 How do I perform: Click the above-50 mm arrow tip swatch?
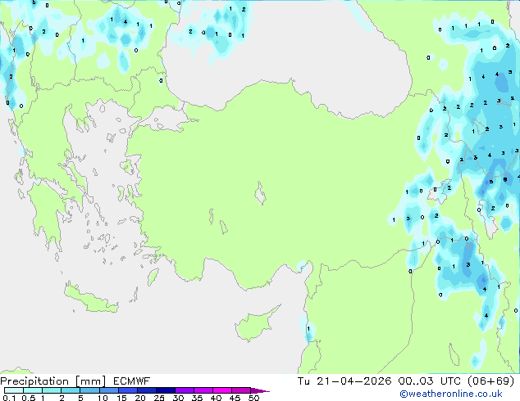[x=258, y=390]
